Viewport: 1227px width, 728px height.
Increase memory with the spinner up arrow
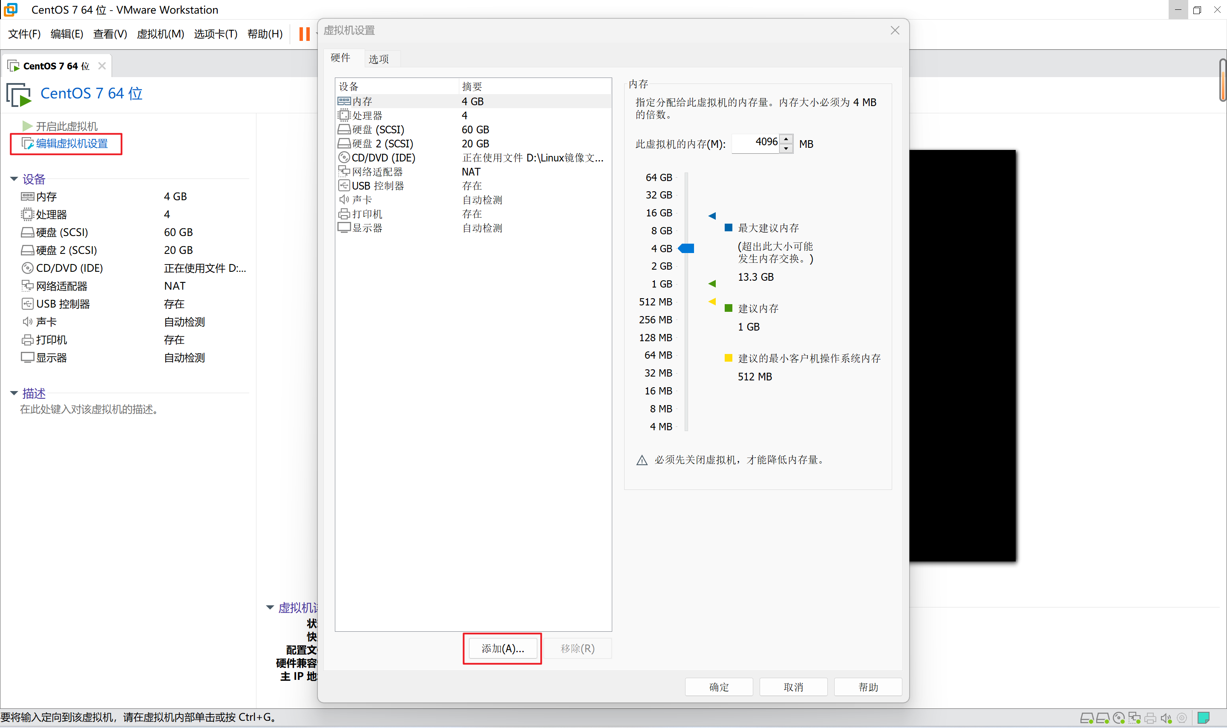click(x=786, y=139)
